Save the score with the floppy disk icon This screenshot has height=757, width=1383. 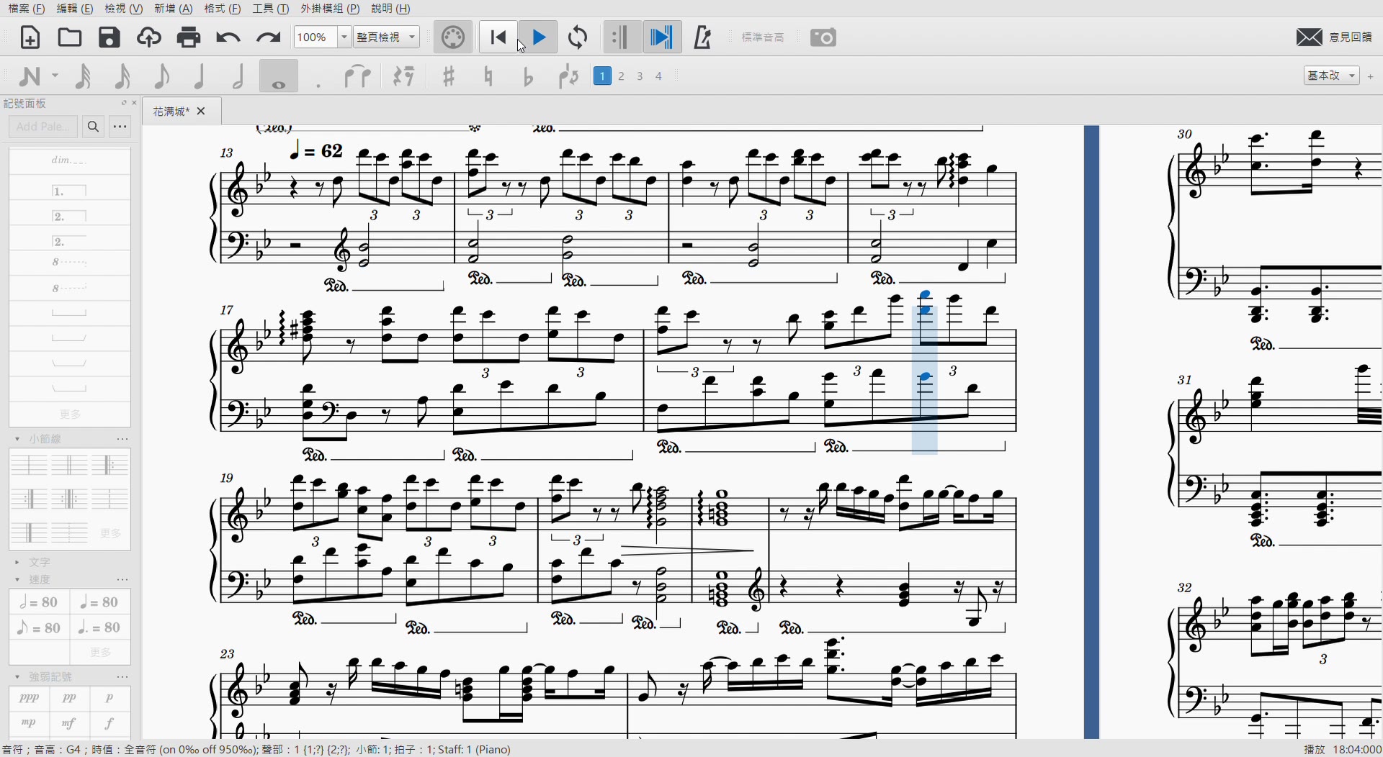pos(109,37)
